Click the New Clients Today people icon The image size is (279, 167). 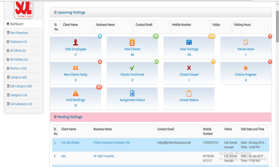(x=76, y=68)
